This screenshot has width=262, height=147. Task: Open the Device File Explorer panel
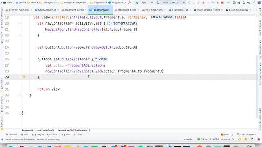tap(260, 119)
